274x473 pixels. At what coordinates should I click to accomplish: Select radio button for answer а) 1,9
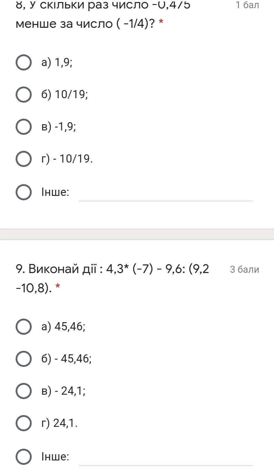pyautogui.click(x=23, y=63)
